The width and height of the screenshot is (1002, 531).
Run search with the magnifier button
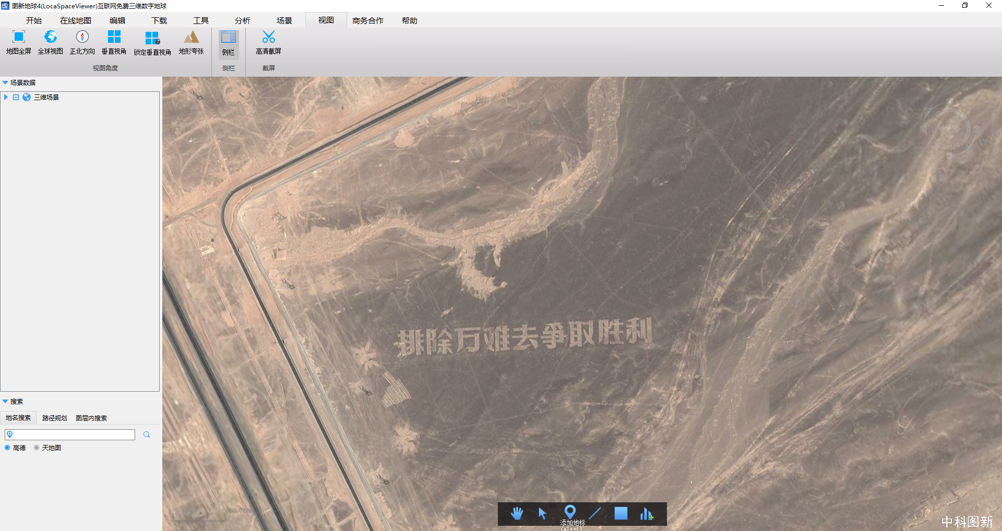point(146,434)
